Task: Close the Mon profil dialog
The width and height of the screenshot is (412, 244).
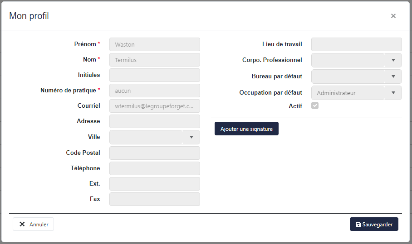Action: point(393,16)
